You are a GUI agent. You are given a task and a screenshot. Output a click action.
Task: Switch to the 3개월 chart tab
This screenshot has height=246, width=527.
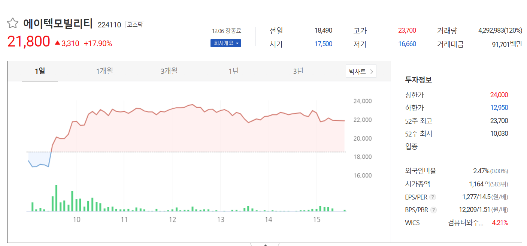coord(169,71)
